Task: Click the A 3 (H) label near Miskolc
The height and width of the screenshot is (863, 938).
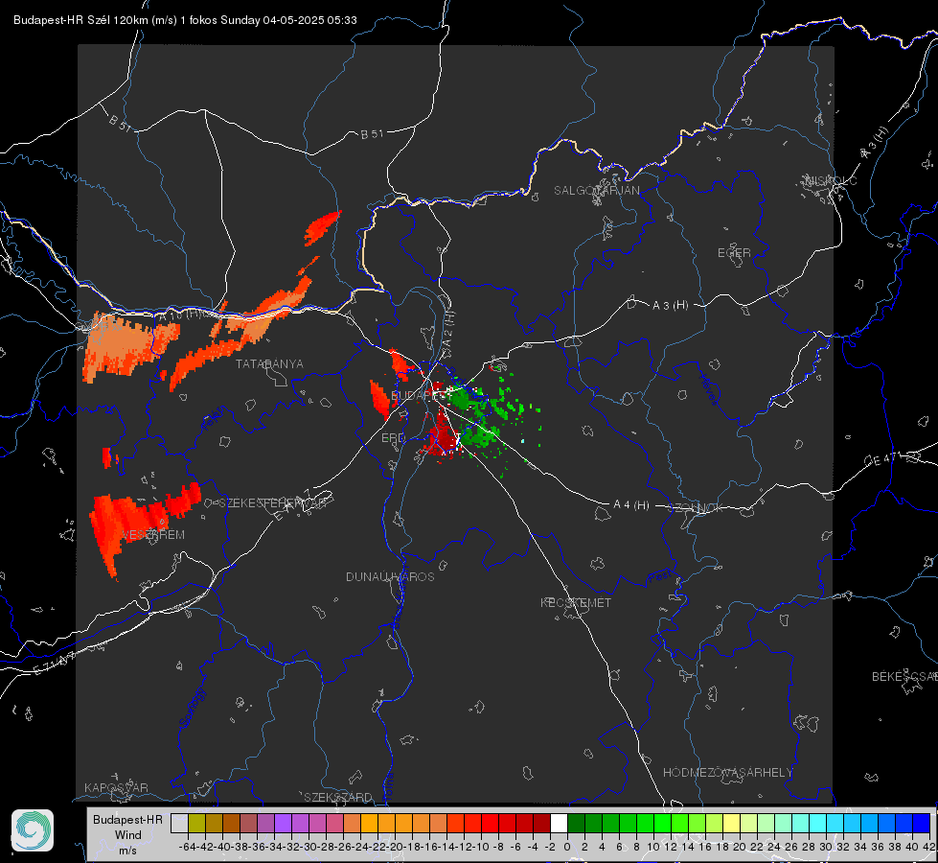Action: (x=875, y=143)
